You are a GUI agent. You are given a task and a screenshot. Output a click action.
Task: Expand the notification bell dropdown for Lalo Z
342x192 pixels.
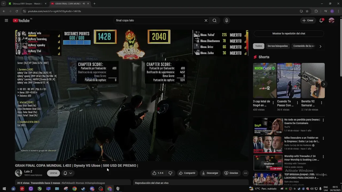71,173
